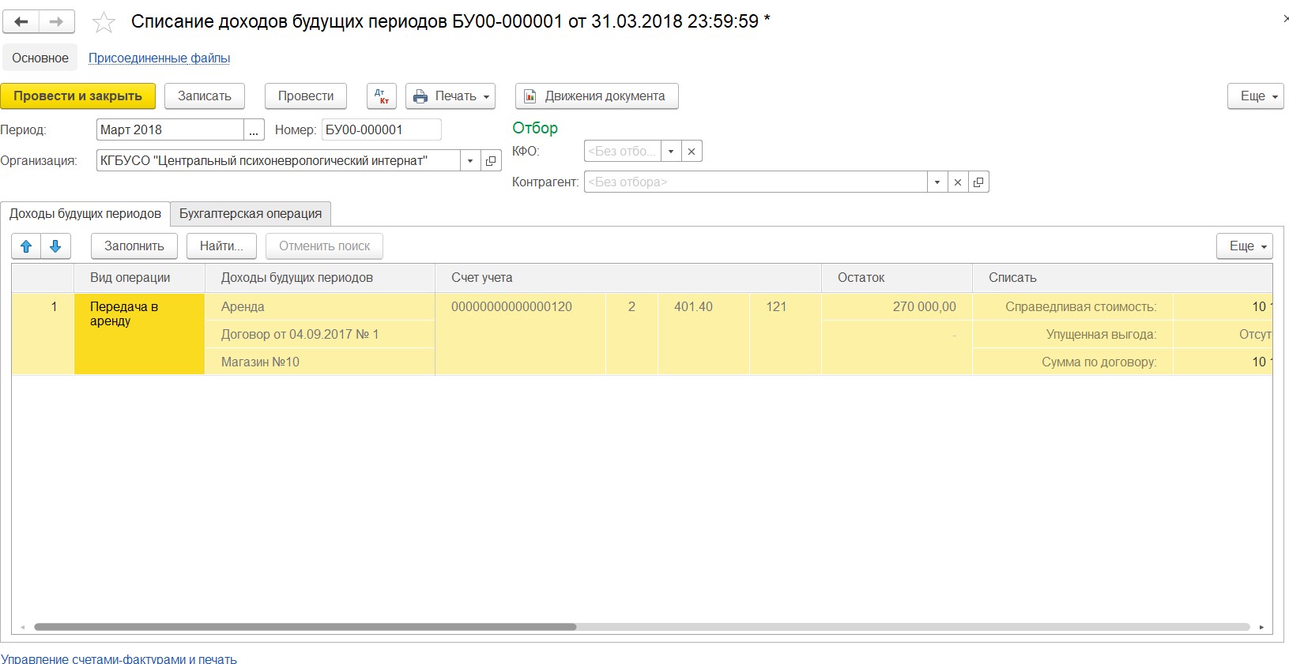Click the КФО filter field

[623, 152]
